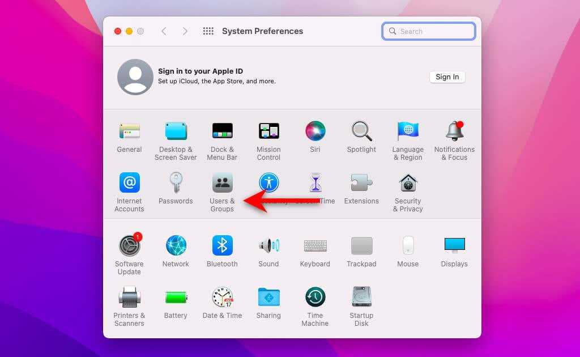Image resolution: width=580 pixels, height=357 pixels.
Task: Click the Apple ID avatar picture
Action: point(135,77)
